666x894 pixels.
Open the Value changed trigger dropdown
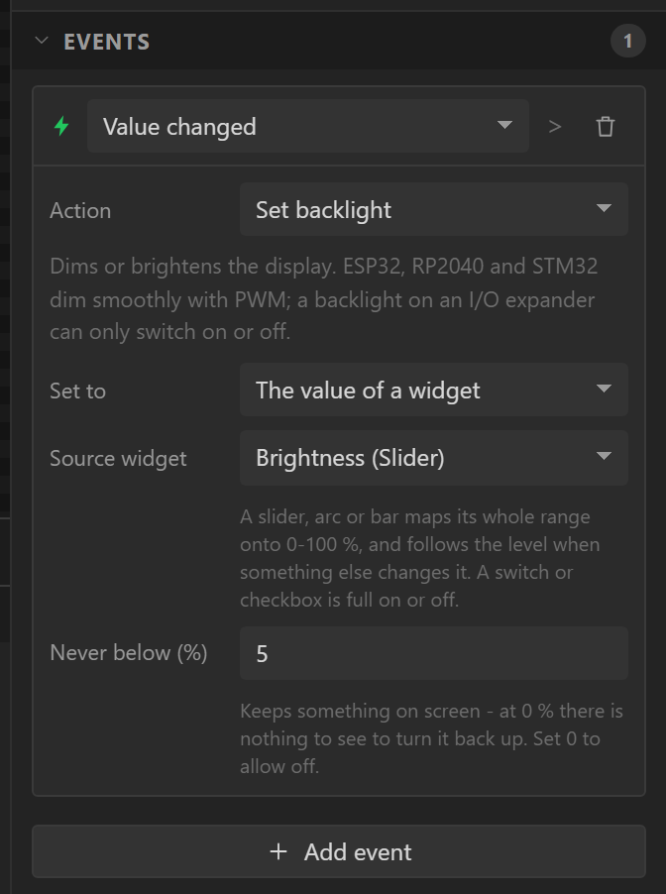point(308,126)
